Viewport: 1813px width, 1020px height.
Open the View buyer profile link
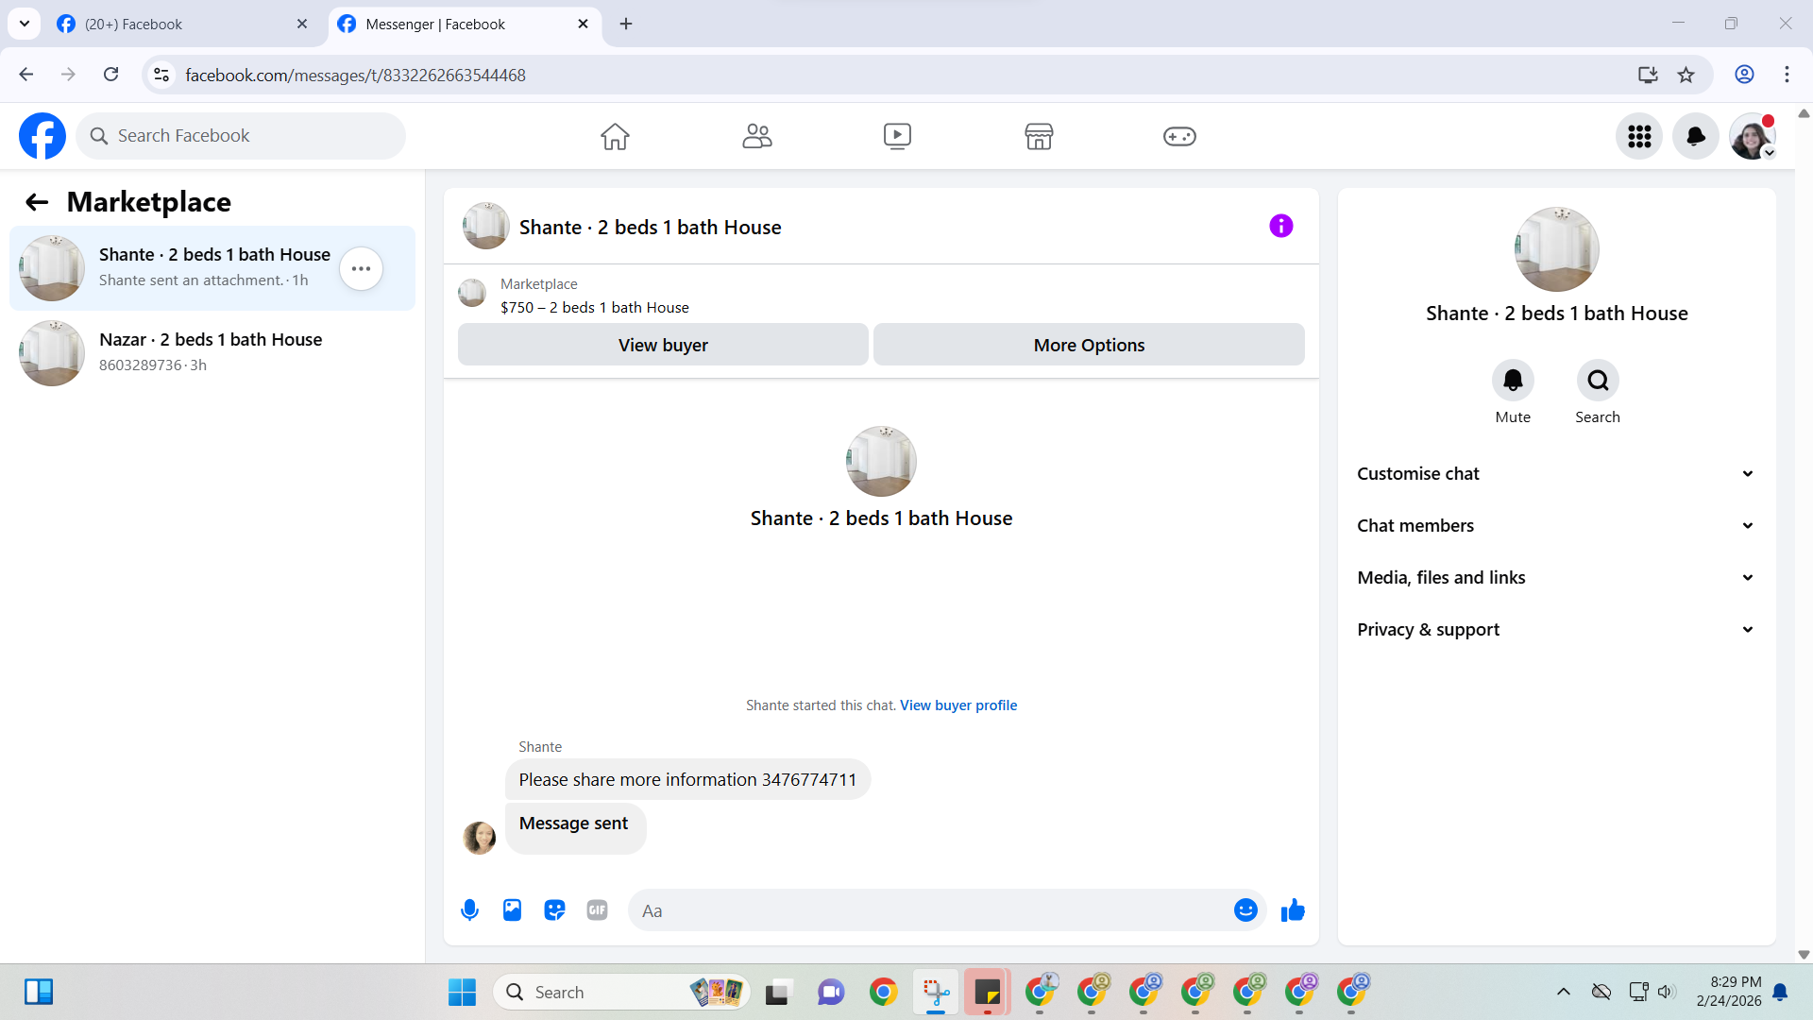pyautogui.click(x=957, y=705)
